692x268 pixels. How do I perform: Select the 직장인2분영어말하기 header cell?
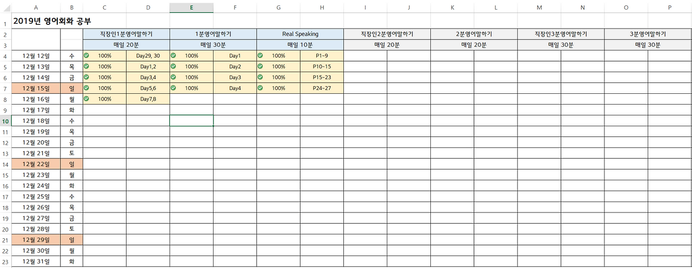tap(387, 34)
